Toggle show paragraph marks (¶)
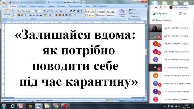Screen dimensions: 194x109 82,11
